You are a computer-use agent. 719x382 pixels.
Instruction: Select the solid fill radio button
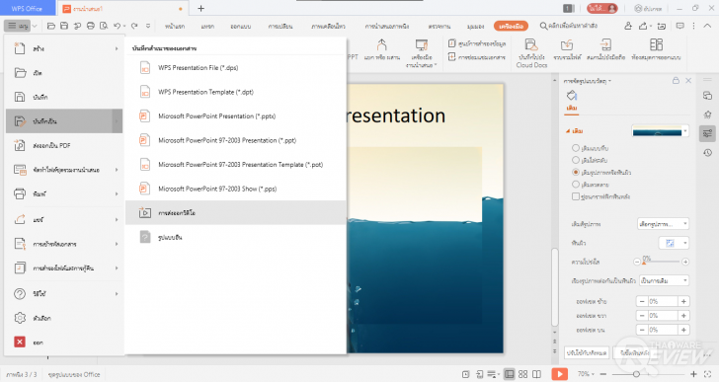(576, 148)
